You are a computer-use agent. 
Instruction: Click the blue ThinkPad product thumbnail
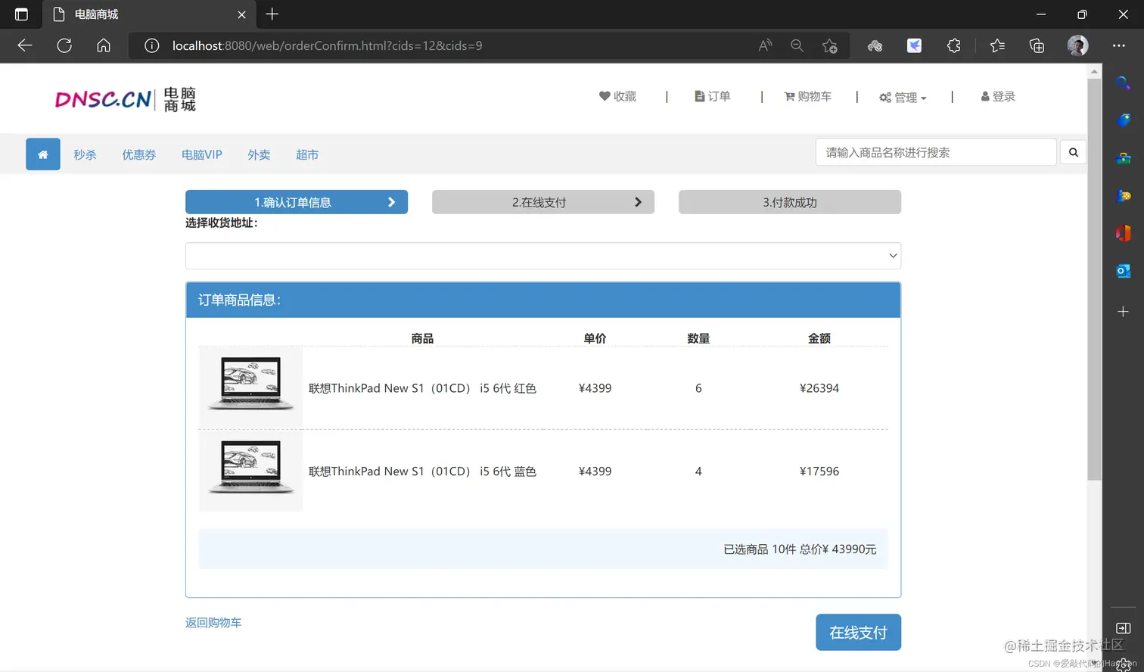pos(250,471)
